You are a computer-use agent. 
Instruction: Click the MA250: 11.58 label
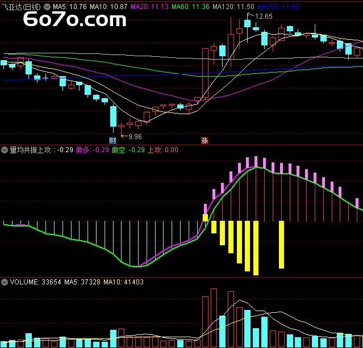[x=278, y=7]
